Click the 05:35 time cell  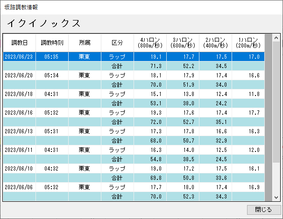pos(52,57)
